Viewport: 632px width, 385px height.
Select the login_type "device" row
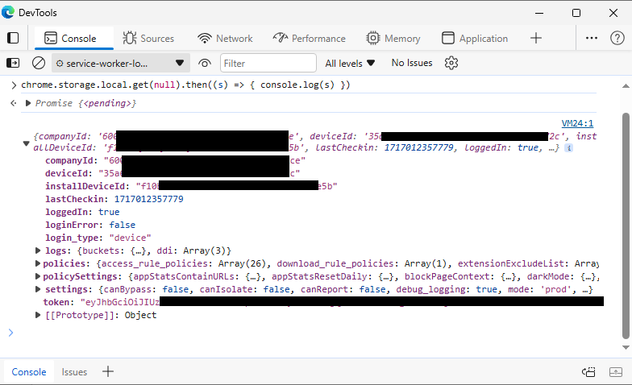(x=98, y=238)
